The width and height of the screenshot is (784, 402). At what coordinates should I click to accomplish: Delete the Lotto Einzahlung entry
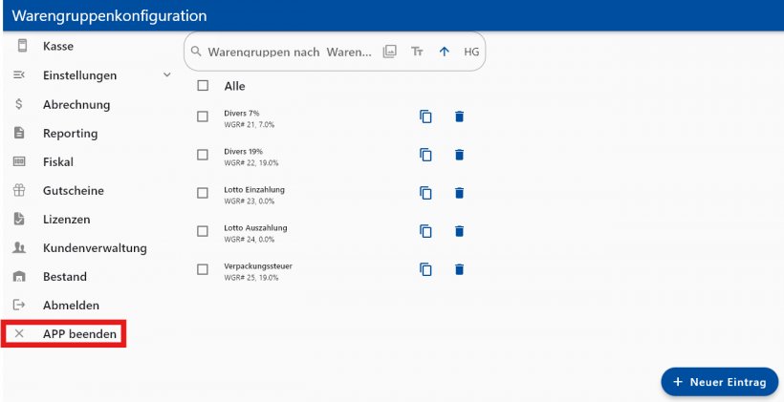[459, 193]
